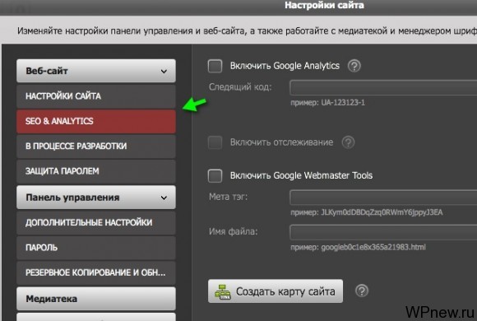477x321 pixels.
Task: Open help icon next to Включить отслеживание
Action: coord(349,142)
